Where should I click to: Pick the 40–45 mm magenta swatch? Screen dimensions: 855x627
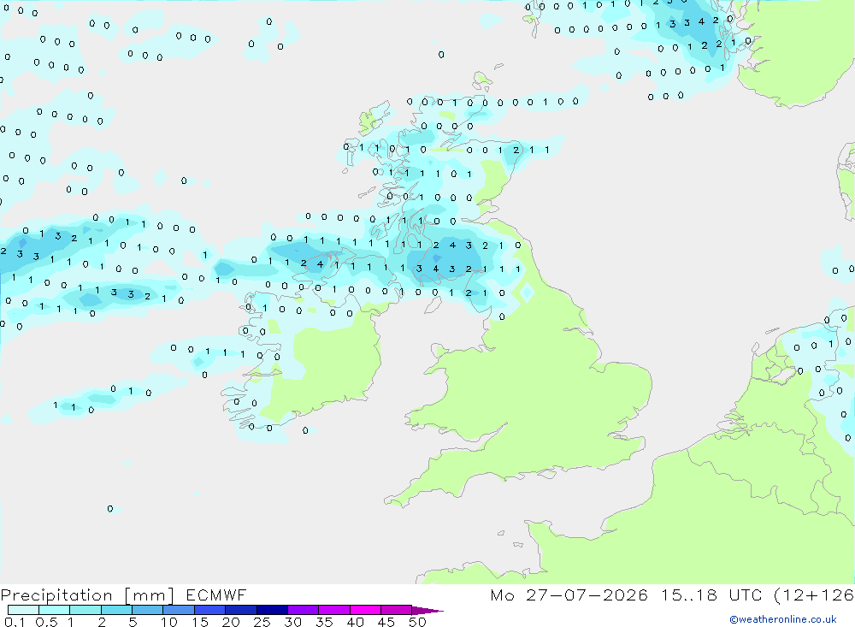tap(365, 610)
